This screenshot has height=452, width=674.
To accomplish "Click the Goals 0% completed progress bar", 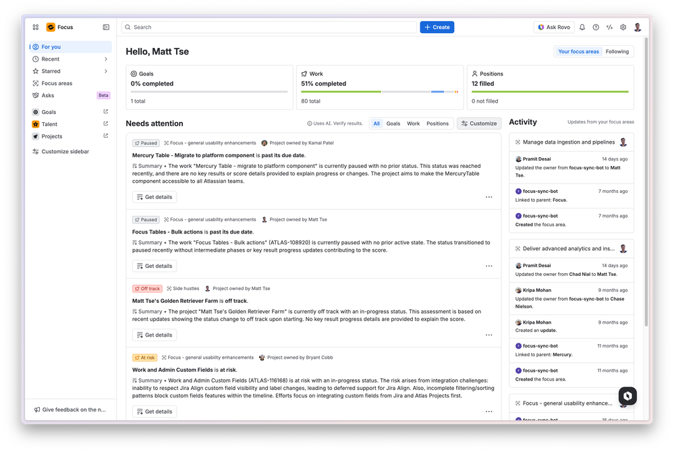I will point(209,92).
